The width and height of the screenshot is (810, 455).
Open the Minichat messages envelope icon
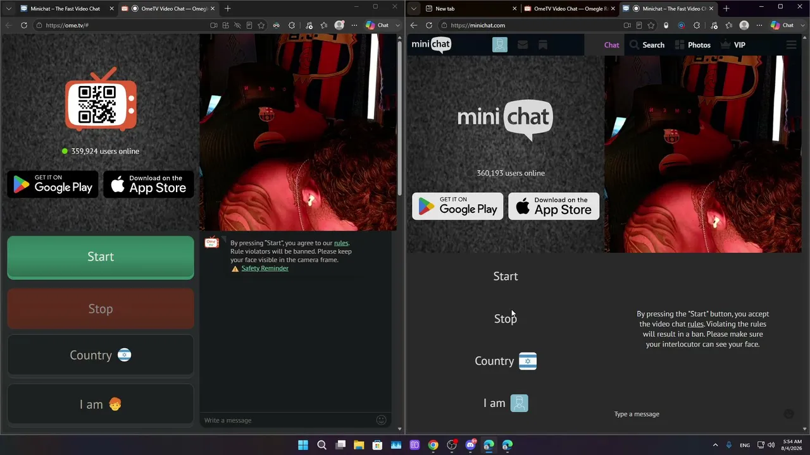click(x=522, y=45)
